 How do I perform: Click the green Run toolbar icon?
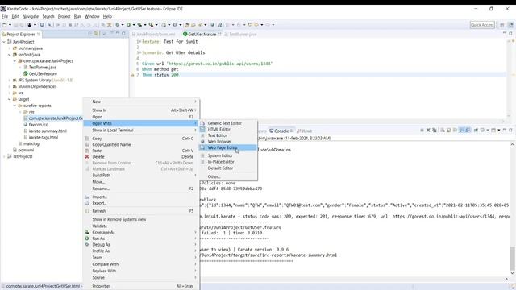click(128, 25)
